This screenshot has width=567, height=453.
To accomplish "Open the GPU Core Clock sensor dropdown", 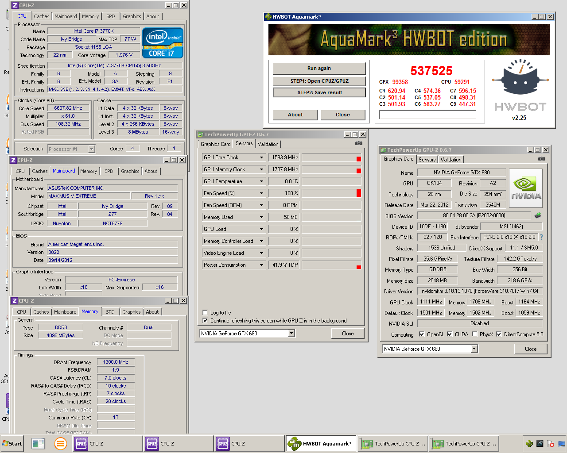I will [261, 157].
